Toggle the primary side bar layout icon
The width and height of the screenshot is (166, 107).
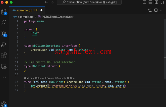click(144, 2)
